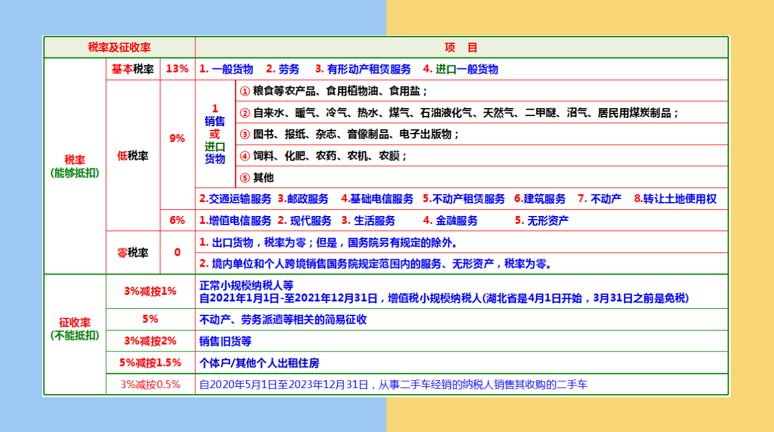Click the 项目 column header
774x432 pixels.
click(x=461, y=47)
